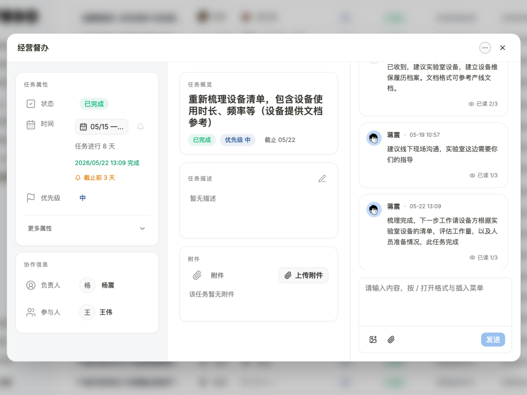Click the 截止 05/22 deadline text
Image resolution: width=527 pixels, height=395 pixels.
coord(280,140)
